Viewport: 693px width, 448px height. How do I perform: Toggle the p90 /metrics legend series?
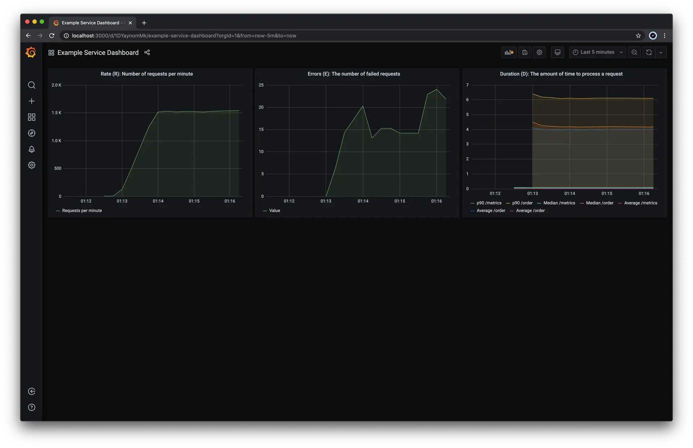[489, 203]
